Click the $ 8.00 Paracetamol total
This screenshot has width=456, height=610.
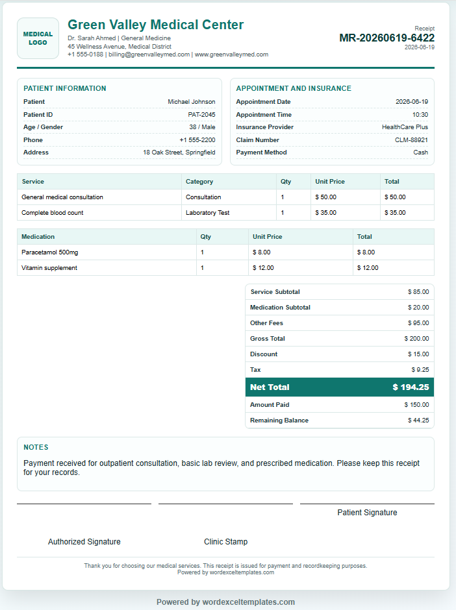point(393,252)
